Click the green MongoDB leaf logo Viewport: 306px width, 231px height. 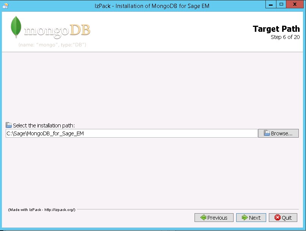(x=16, y=27)
